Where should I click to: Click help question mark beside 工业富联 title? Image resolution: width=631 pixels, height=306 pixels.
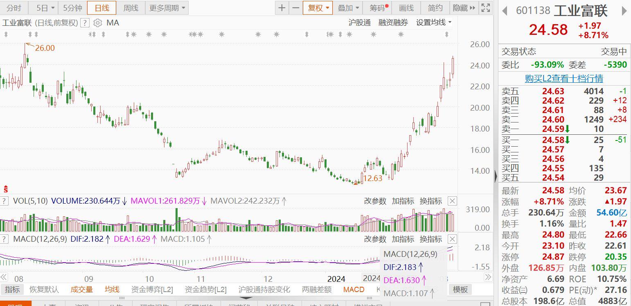click(x=85, y=23)
